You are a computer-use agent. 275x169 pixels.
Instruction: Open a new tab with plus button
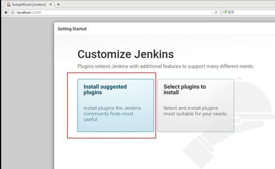point(58,5)
